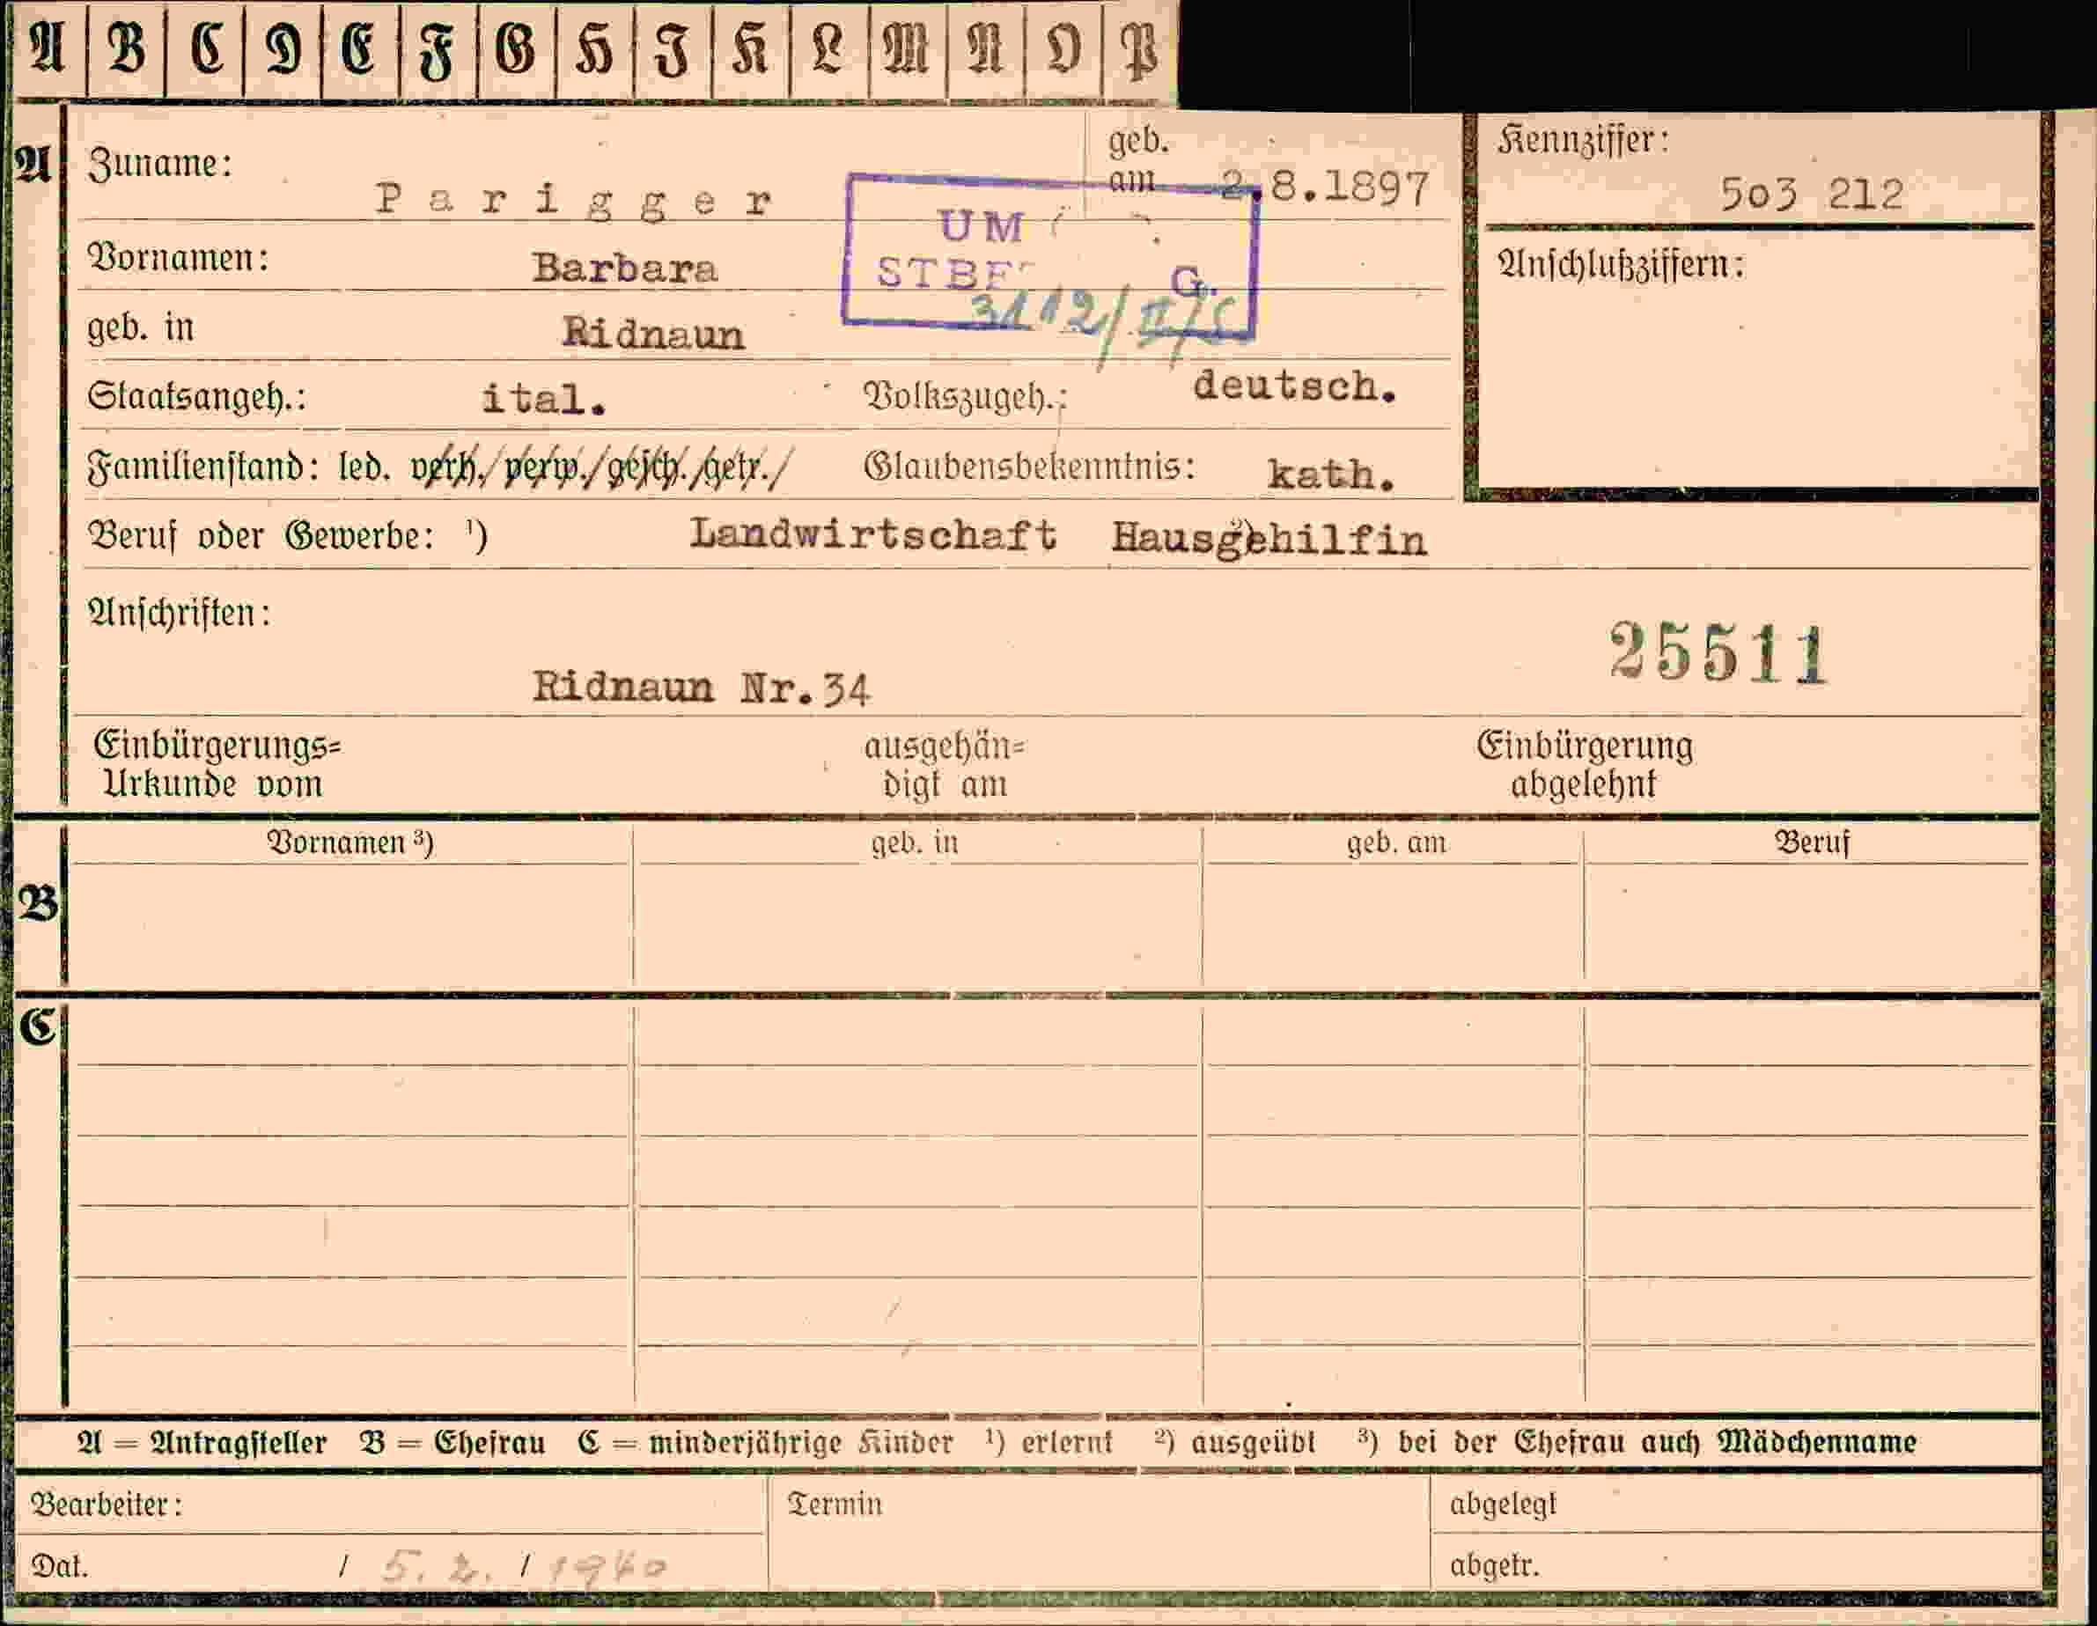Click the Beruf column header in section B
Image resolution: width=2097 pixels, height=1626 pixels.
tap(1811, 843)
